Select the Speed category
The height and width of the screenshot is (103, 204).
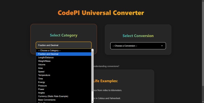(x=64, y=72)
